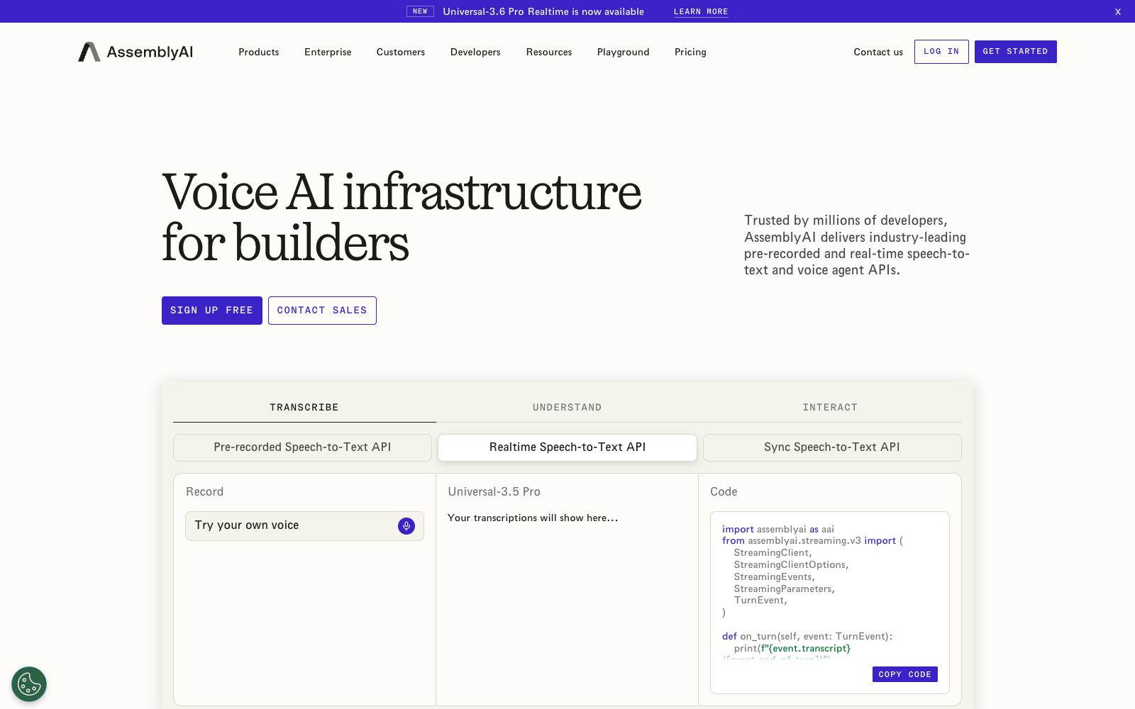This screenshot has width=1135, height=709.
Task: Open the cookie preferences icon
Action: 29,684
